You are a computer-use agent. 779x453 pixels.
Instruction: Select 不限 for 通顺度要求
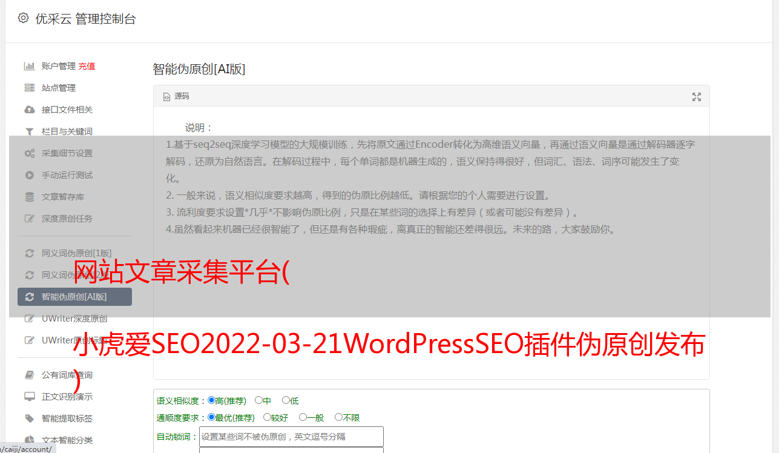pyautogui.click(x=338, y=417)
